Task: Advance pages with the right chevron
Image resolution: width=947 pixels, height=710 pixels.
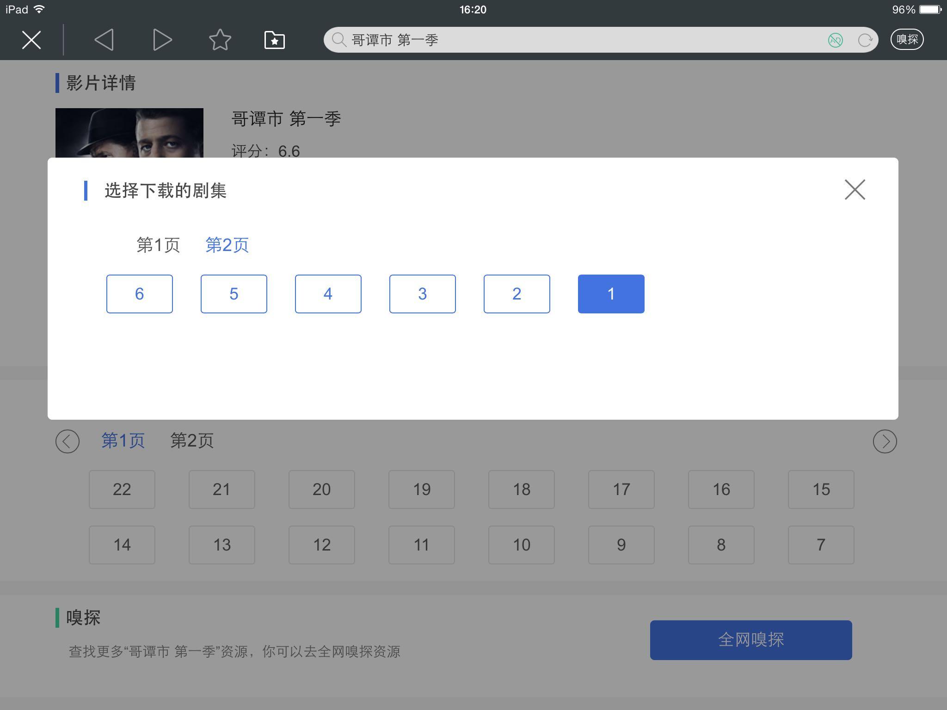Action: pos(884,441)
